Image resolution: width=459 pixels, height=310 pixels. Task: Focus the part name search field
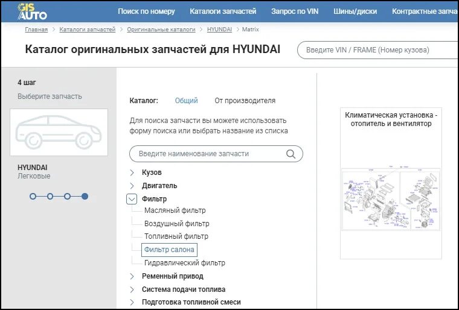click(x=216, y=154)
